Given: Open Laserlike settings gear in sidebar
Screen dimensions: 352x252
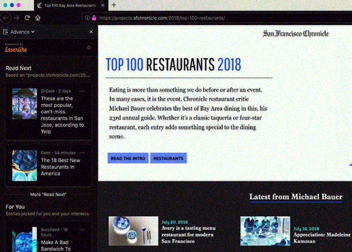Looking at the screenshot, I should click(x=88, y=48).
